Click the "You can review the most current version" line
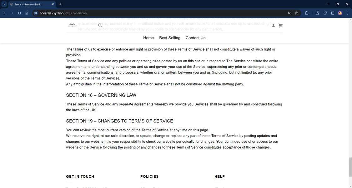352x188 pixels. pyautogui.click(x=137, y=130)
